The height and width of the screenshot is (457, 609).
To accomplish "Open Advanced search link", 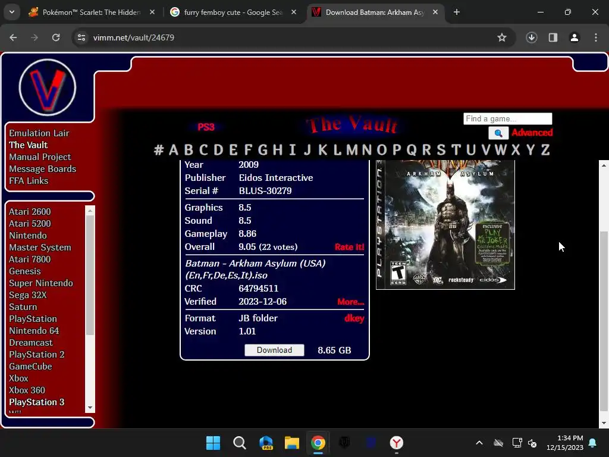I will pos(532,133).
